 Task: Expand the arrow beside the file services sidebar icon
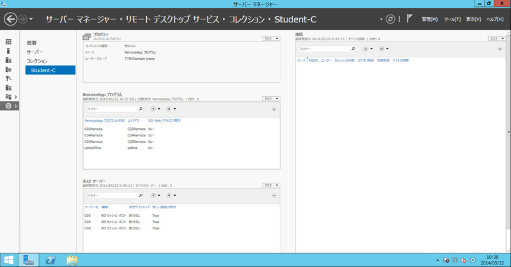click(x=16, y=97)
